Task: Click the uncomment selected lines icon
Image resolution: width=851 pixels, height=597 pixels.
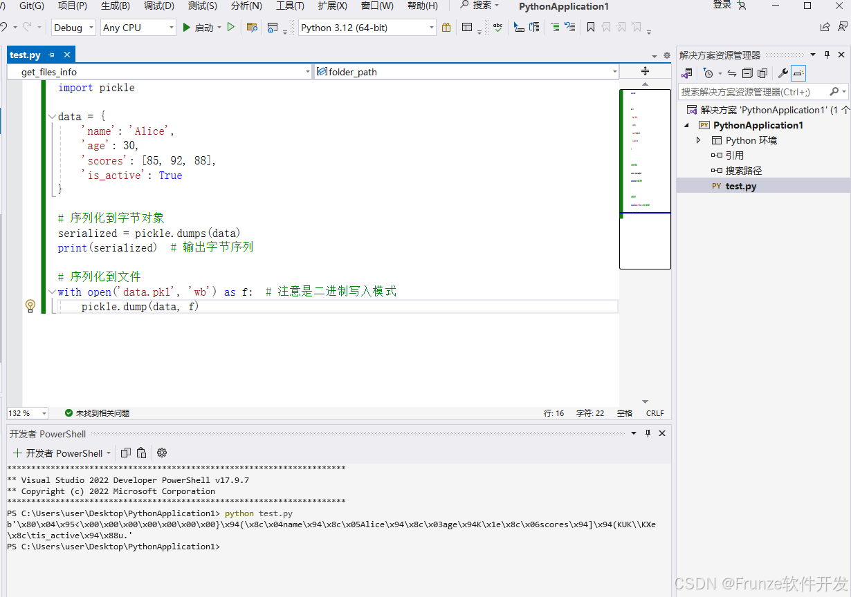Action: coord(569,28)
